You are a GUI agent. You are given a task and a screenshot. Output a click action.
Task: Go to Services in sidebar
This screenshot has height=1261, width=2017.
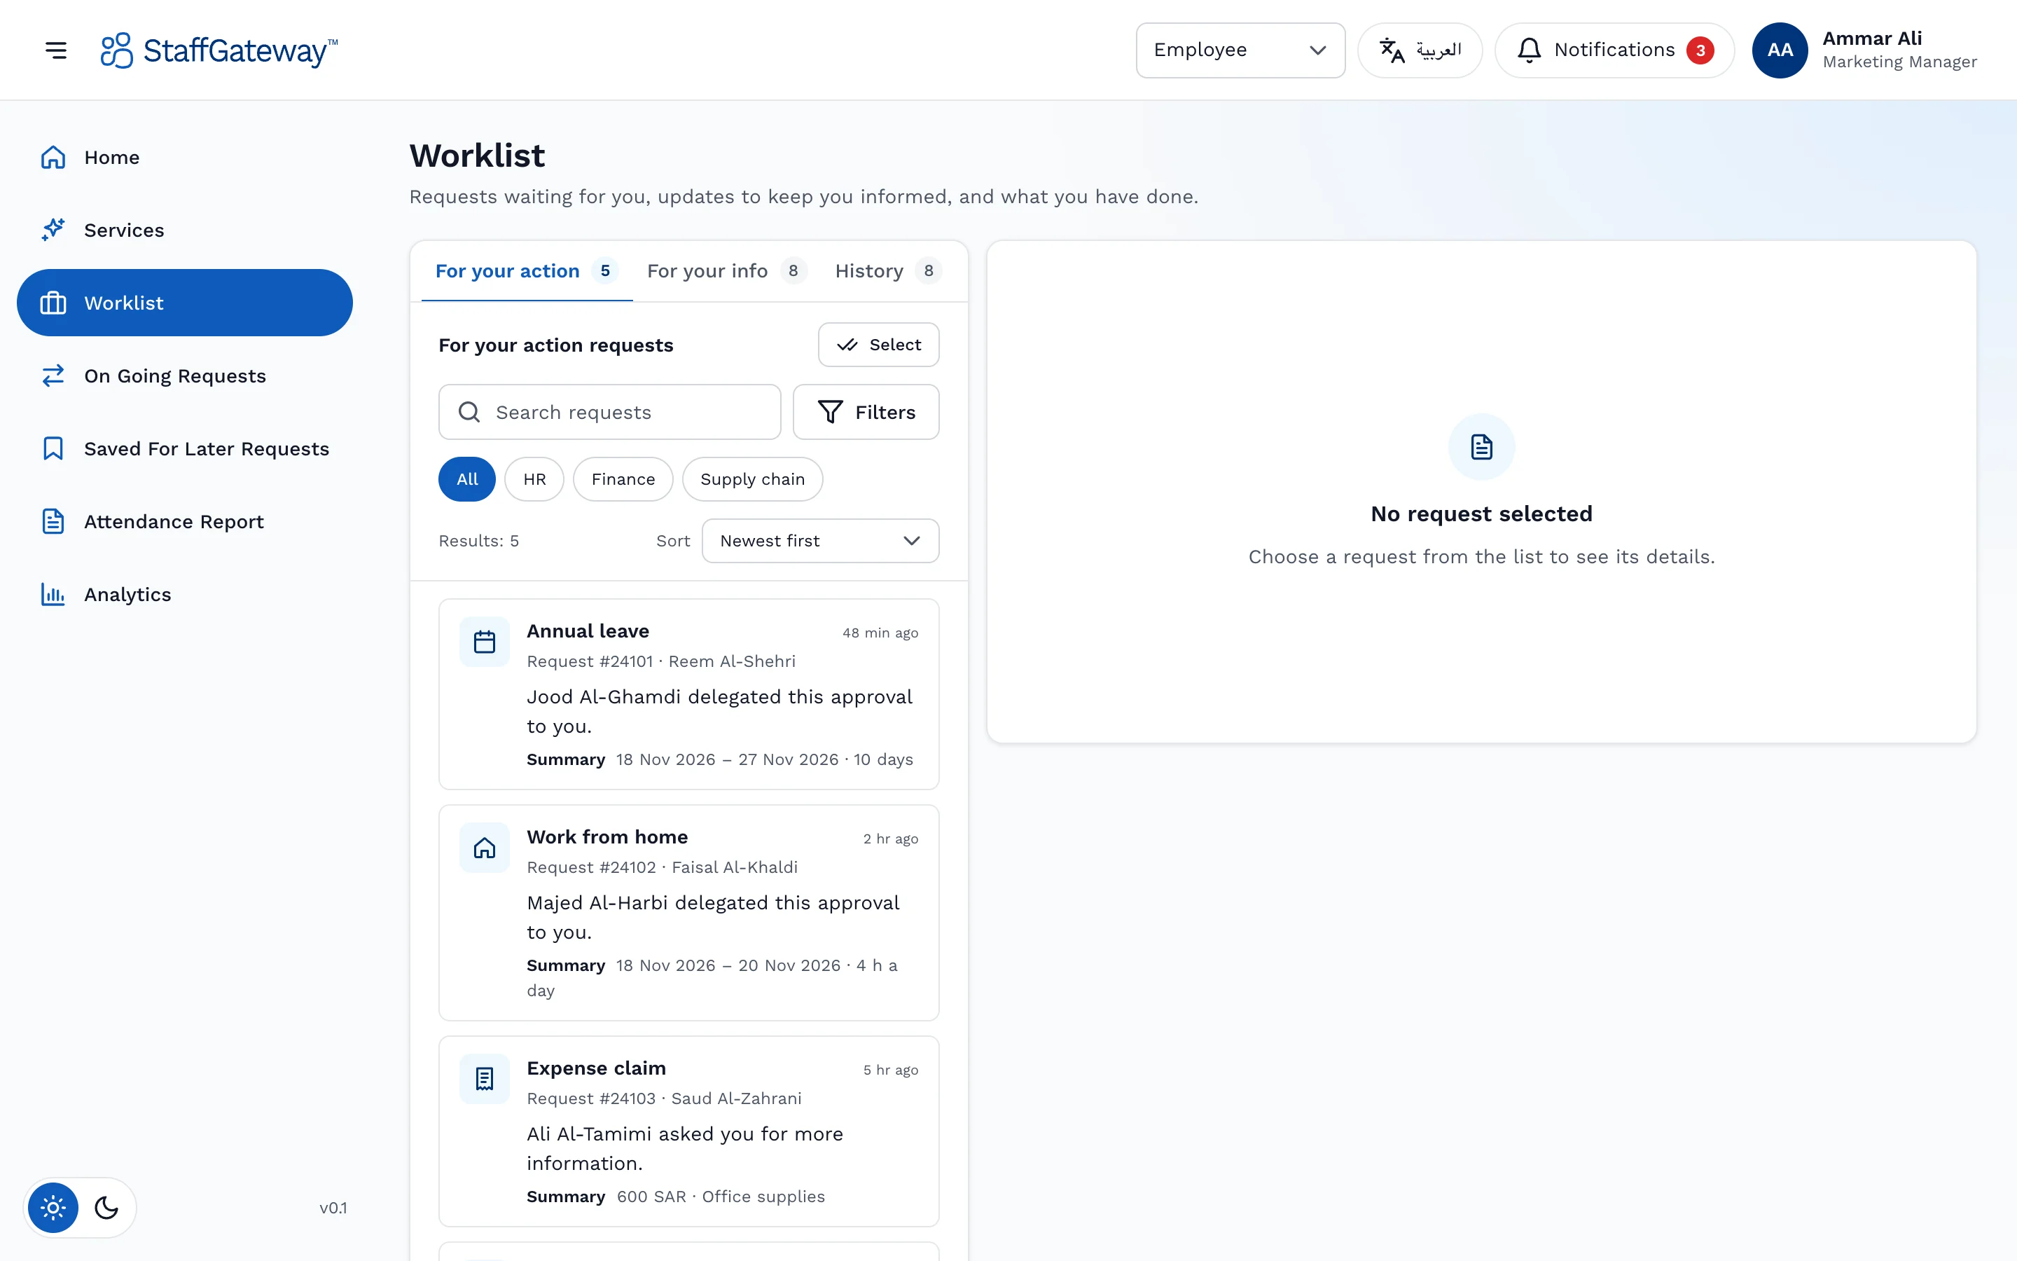point(184,230)
